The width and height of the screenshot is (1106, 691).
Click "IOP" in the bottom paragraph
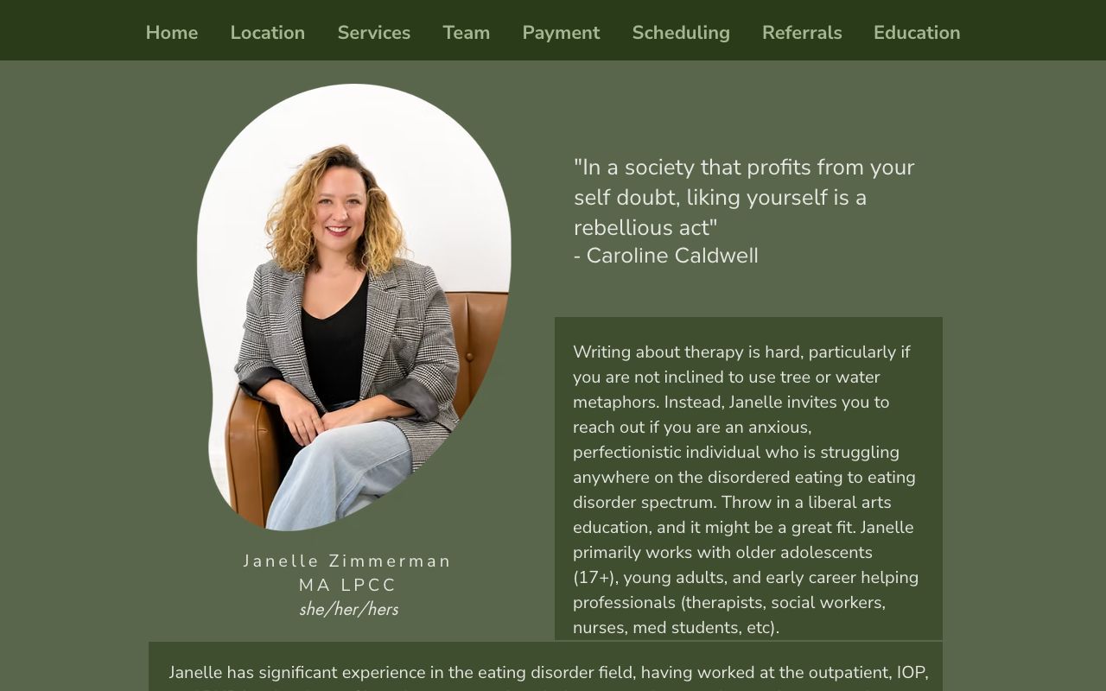[910, 673]
